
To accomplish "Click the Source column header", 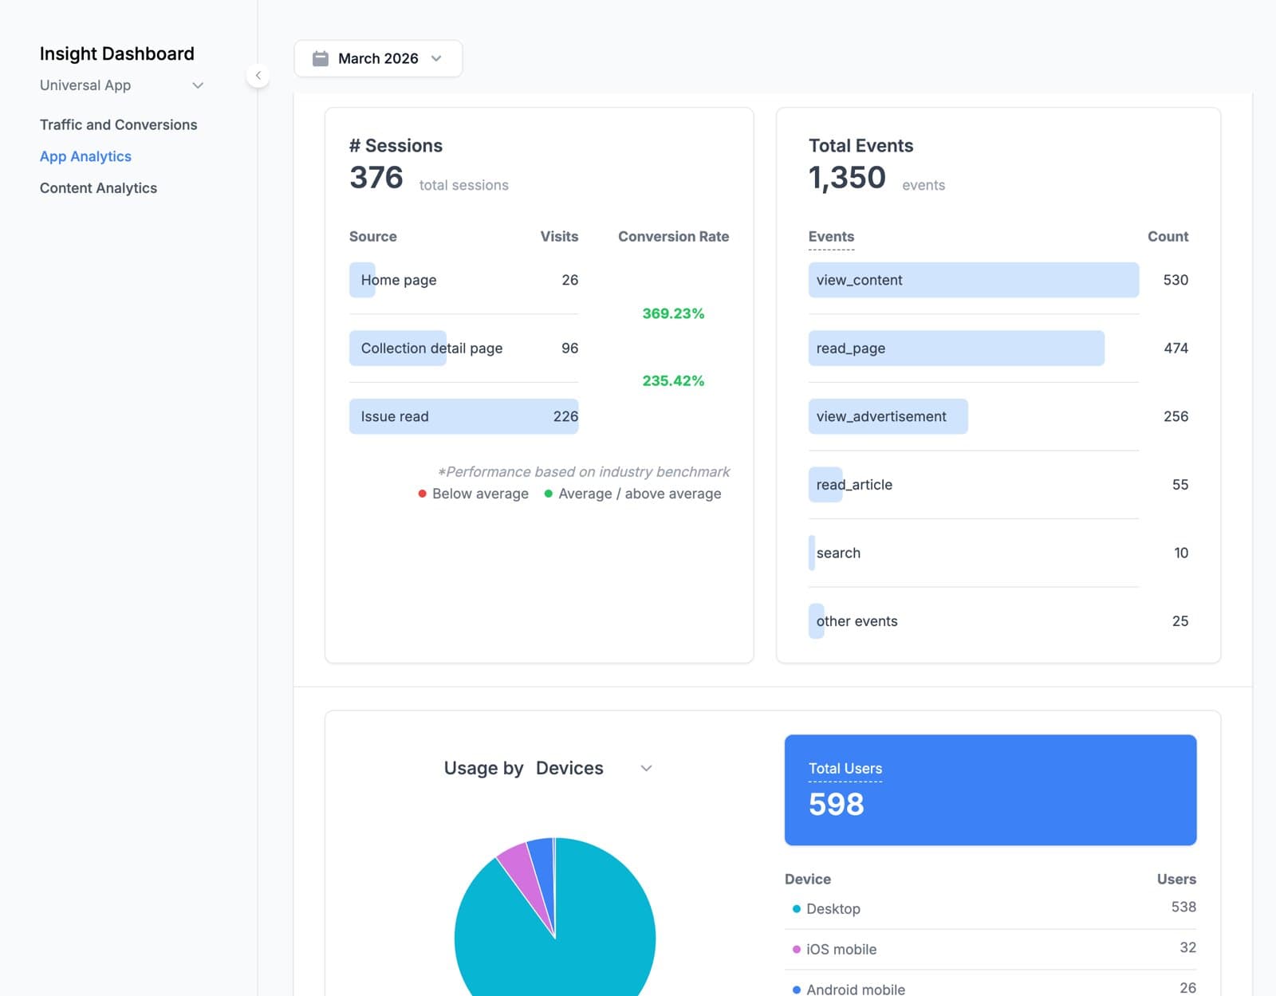I will (372, 237).
